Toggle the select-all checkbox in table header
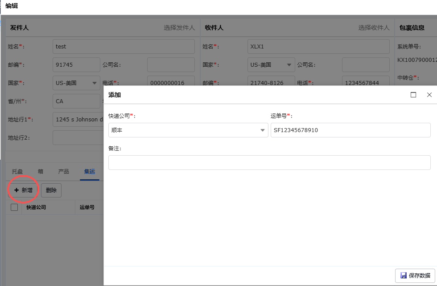This screenshot has height=286, width=437. (14, 207)
